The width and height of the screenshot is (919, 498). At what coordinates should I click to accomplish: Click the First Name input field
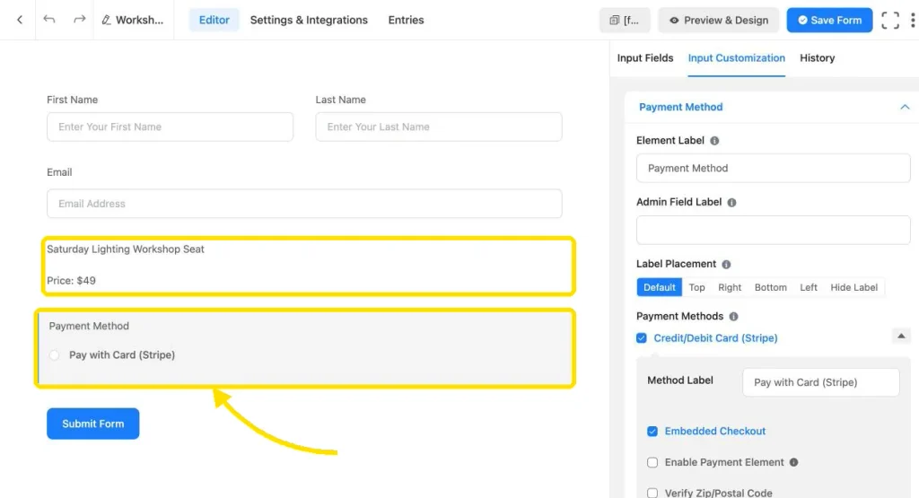pyautogui.click(x=170, y=127)
